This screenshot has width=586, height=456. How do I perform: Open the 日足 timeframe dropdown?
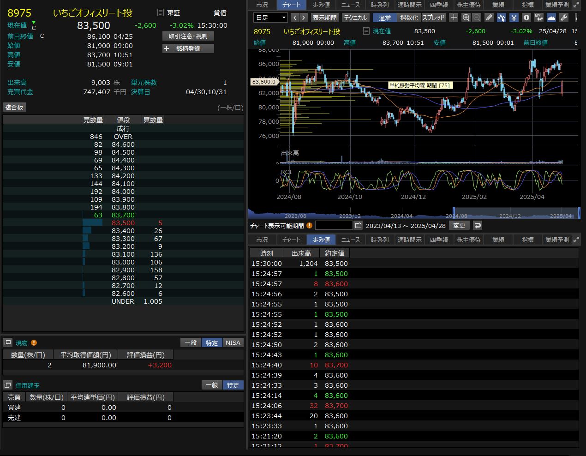(270, 18)
